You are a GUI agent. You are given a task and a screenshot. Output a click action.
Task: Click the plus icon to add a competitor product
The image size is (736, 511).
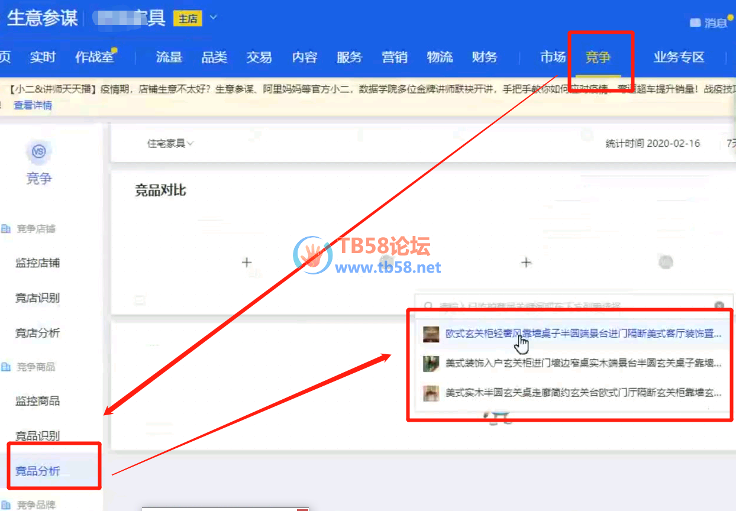[247, 262]
